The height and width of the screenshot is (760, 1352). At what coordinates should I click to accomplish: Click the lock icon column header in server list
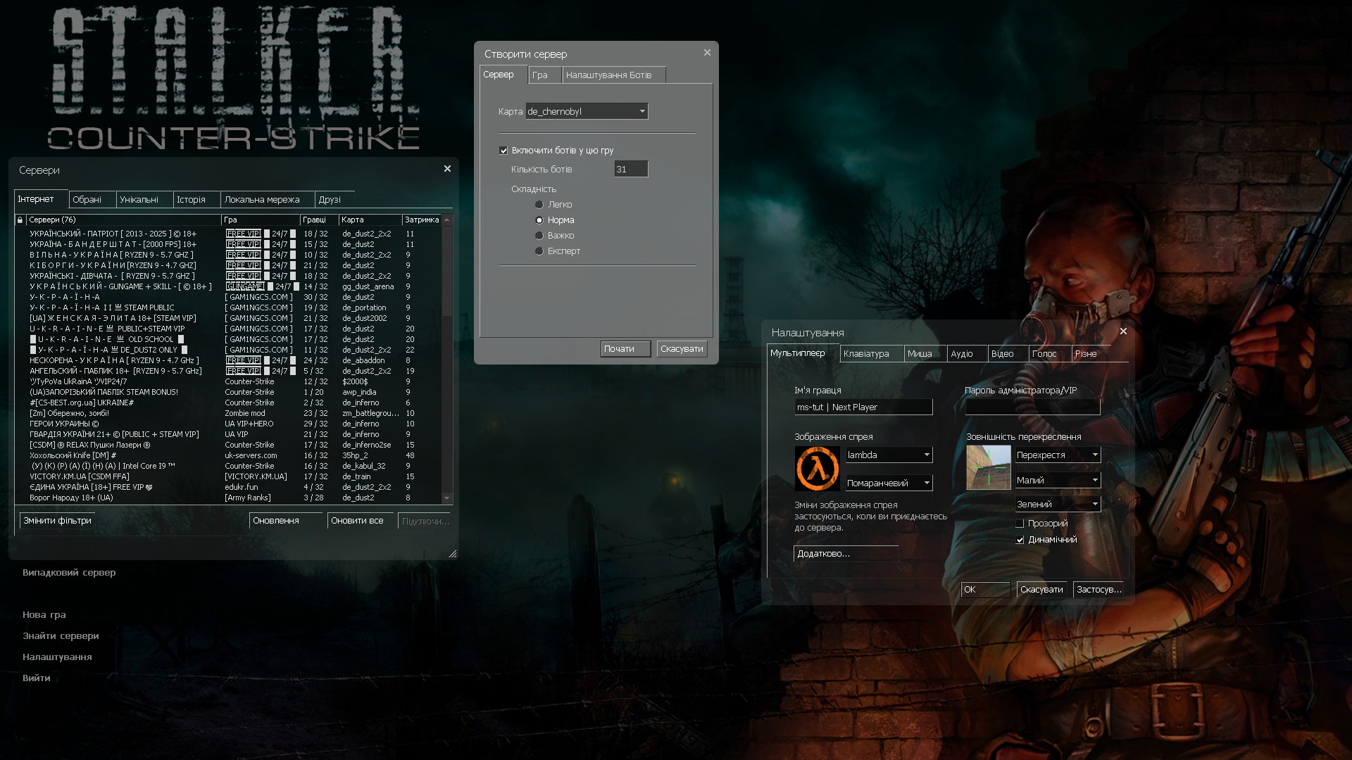click(x=20, y=220)
